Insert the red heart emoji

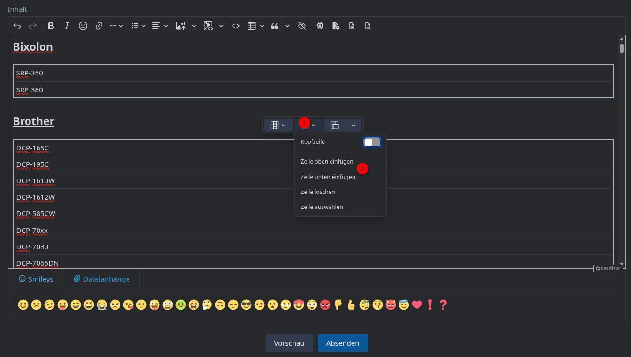click(417, 305)
